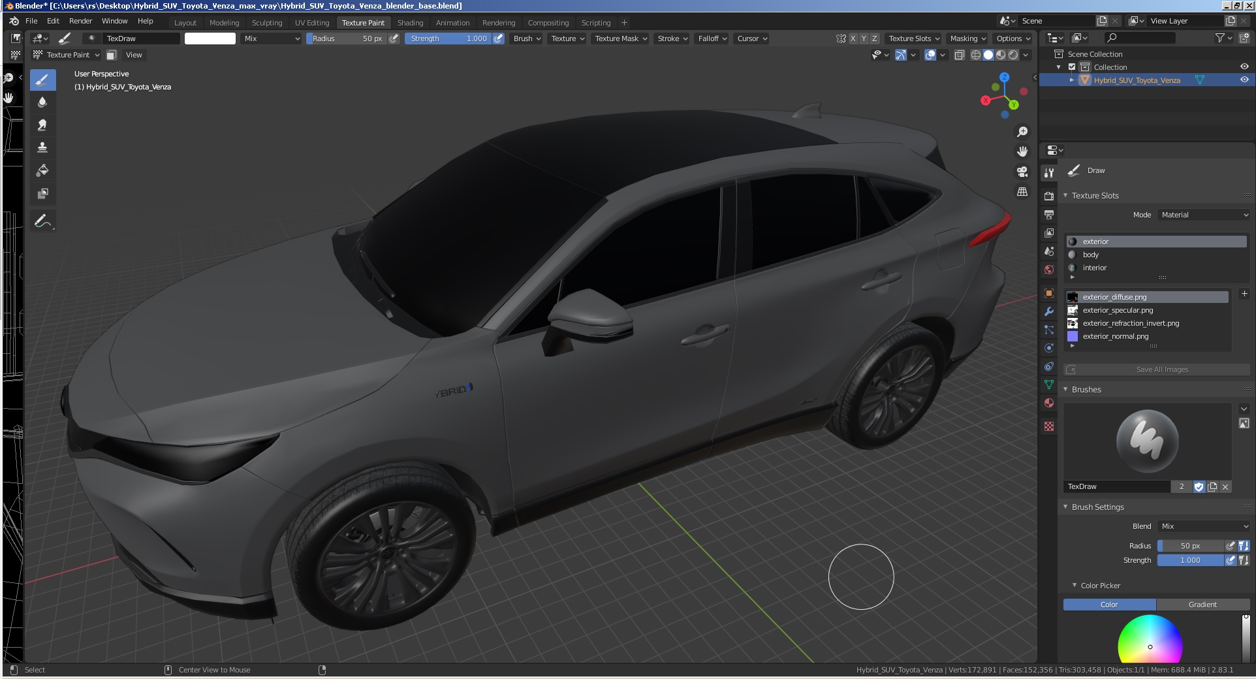Expand Hybrid_SUV_Toyota_Venza in outliner tree
Viewport: 1256px width, 679px height.
click(1071, 80)
